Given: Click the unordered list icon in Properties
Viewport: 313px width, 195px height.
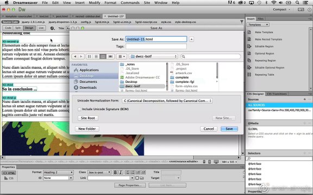Looking at the screenshot, I should point(127,172).
